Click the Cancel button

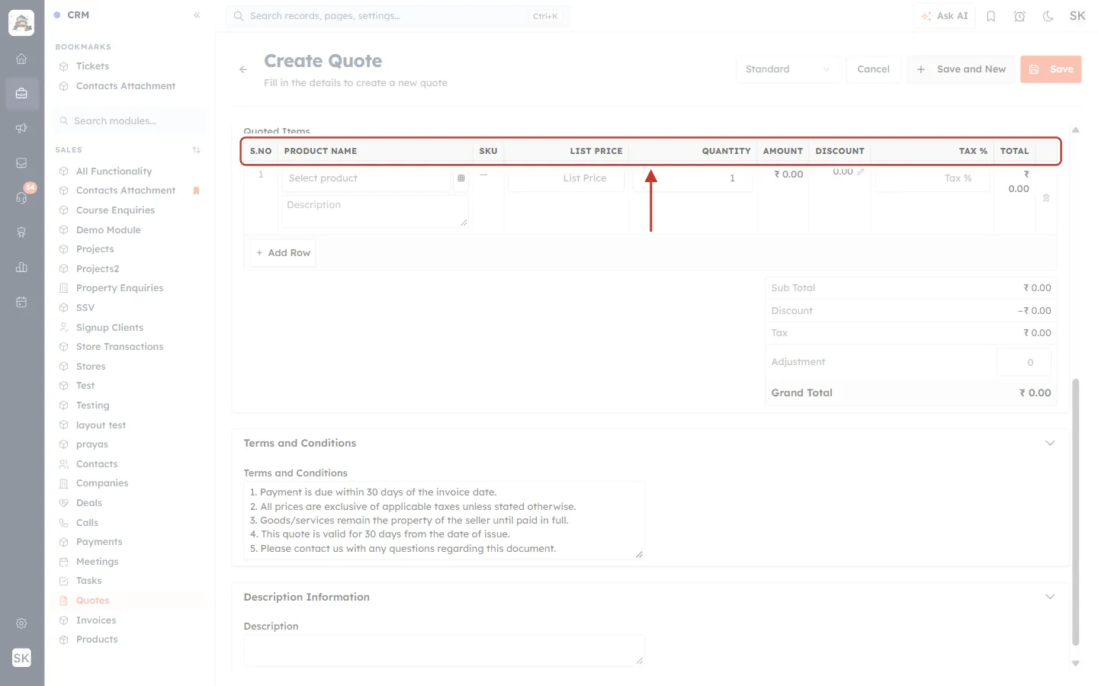[x=873, y=69]
